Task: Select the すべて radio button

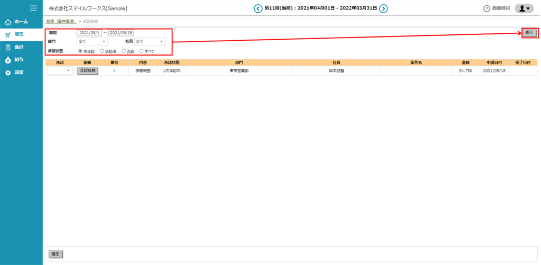Action: [141, 51]
